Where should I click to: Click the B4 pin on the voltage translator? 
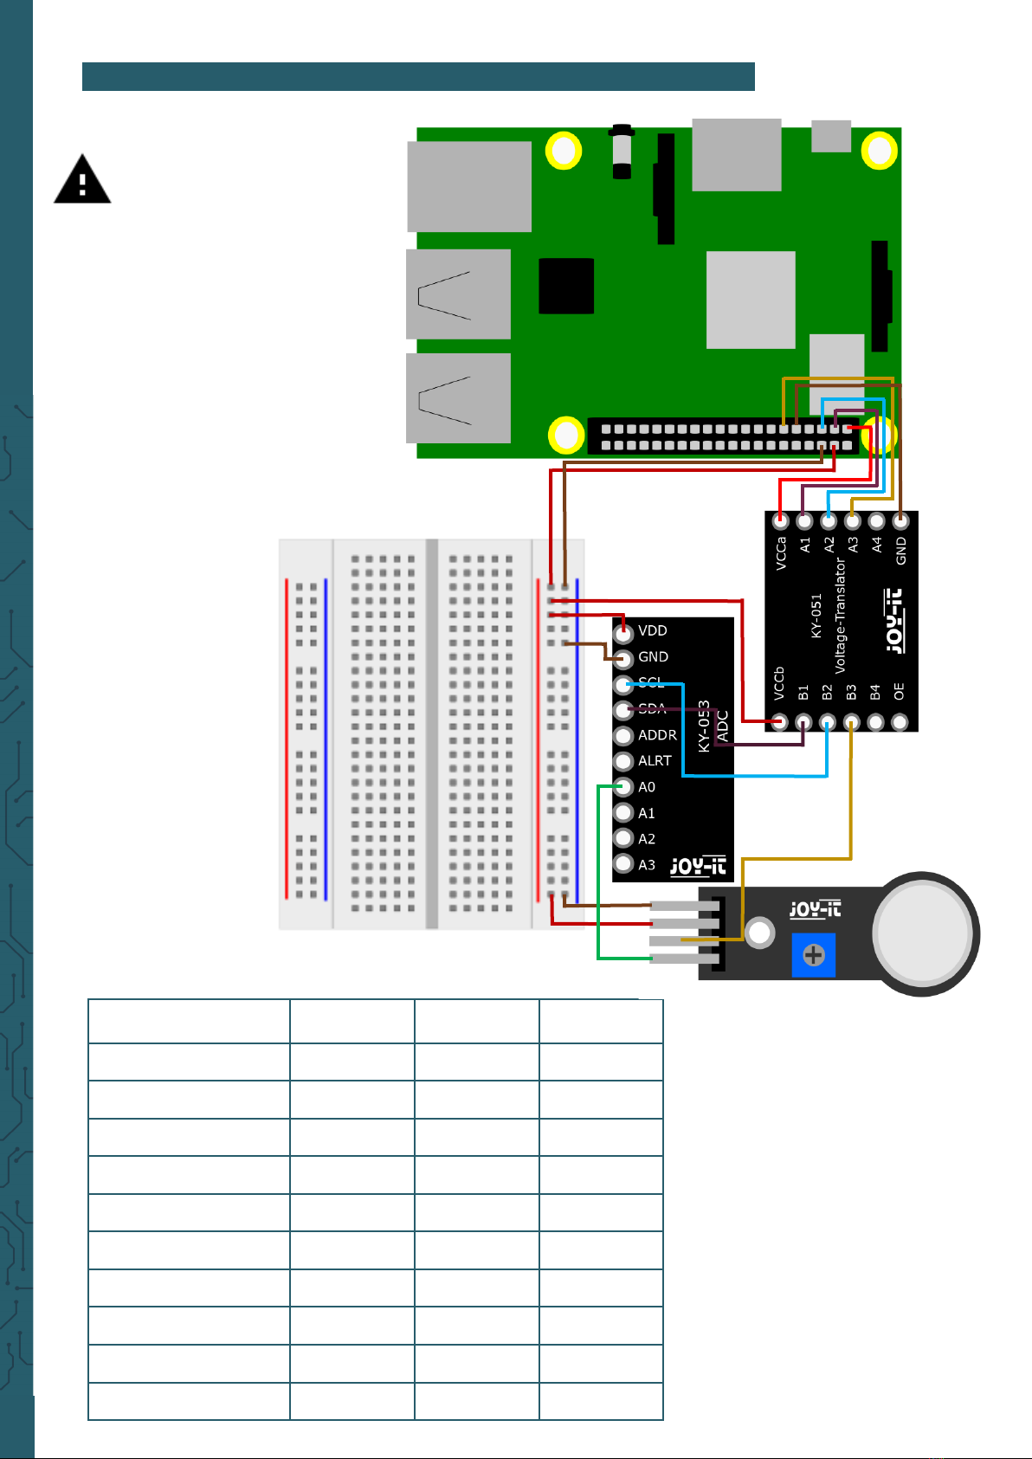coord(875,721)
